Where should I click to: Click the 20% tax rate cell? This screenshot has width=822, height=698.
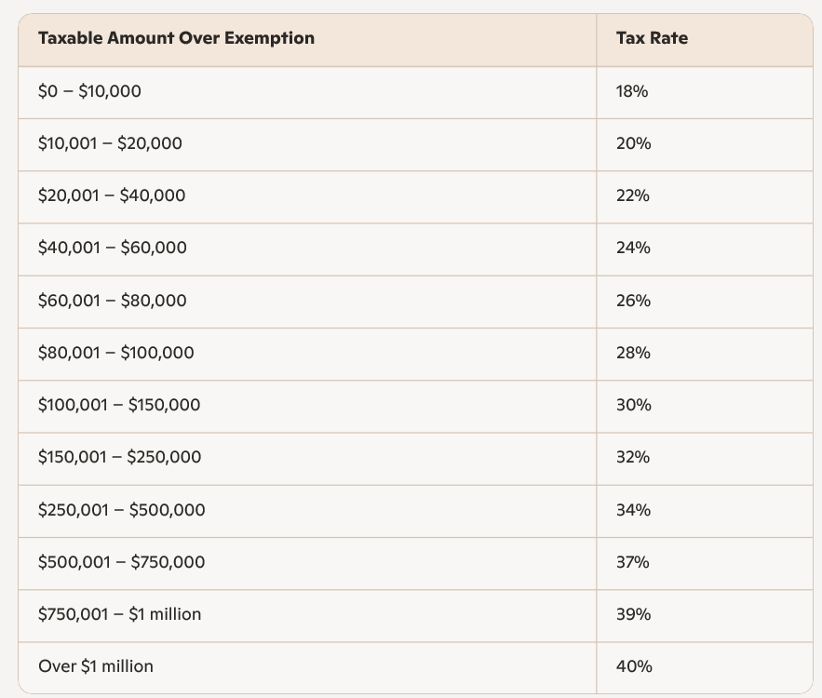633,143
